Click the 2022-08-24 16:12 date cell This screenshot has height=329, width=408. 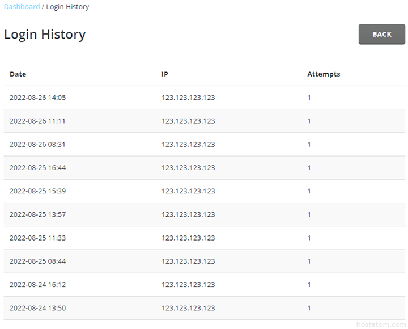click(x=38, y=285)
